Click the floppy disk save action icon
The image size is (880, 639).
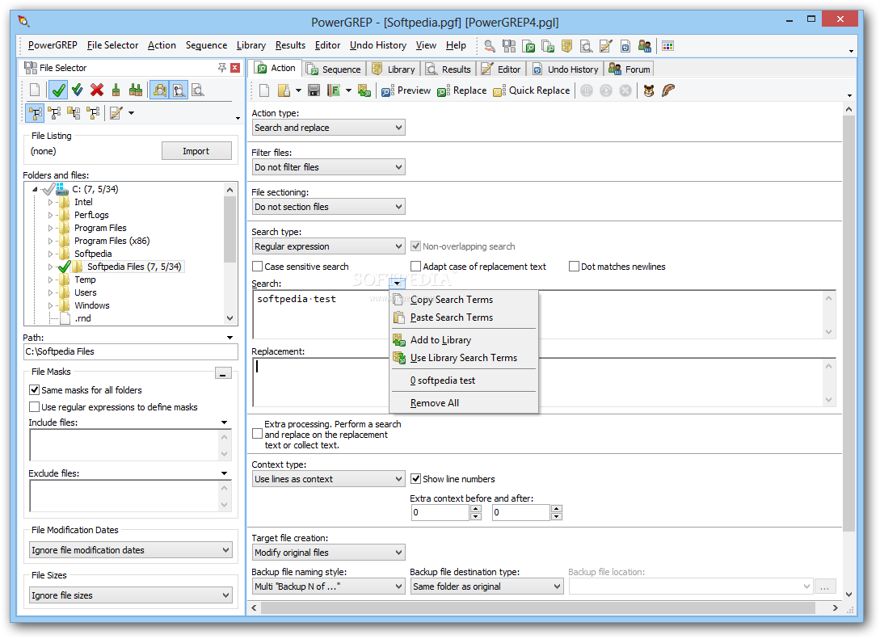[314, 90]
